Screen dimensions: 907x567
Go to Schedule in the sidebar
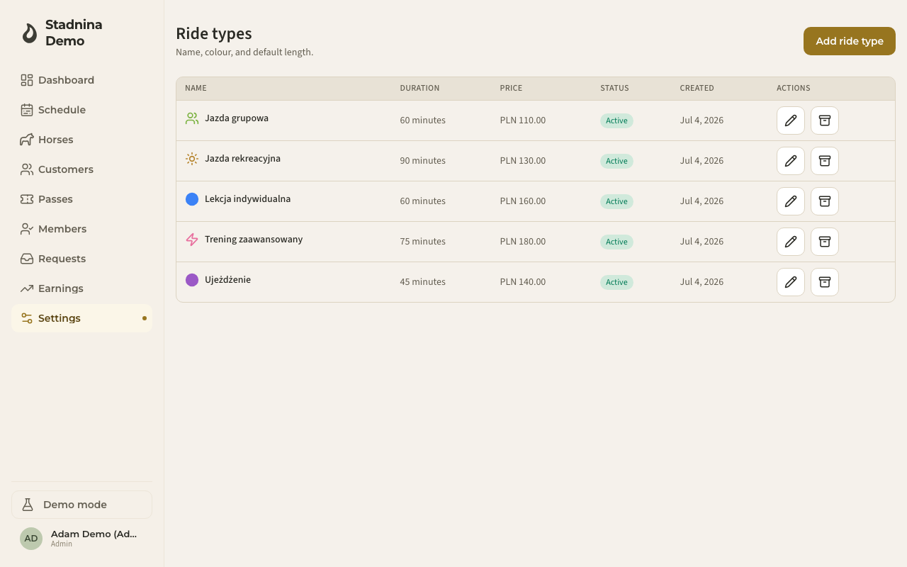click(81, 110)
